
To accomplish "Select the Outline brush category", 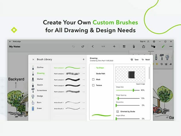I will [40, 68].
